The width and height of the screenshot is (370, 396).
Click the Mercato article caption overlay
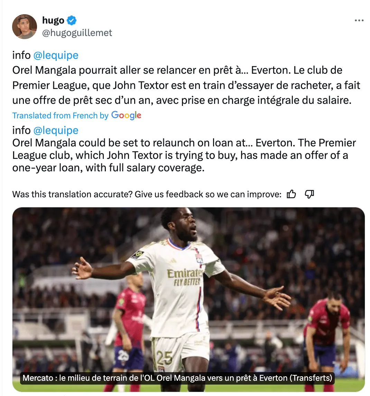pyautogui.click(x=177, y=378)
